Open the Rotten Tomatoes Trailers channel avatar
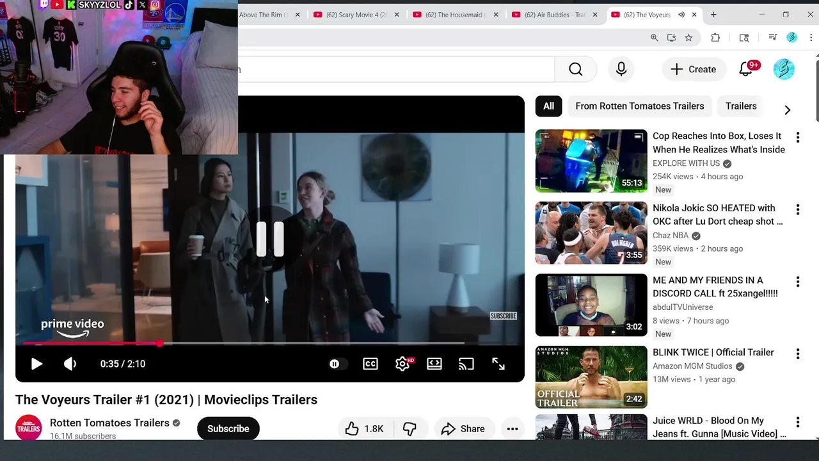This screenshot has width=819, height=461. 28,428
